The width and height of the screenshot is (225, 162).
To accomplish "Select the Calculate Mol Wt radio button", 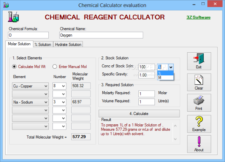I will (15, 67).
